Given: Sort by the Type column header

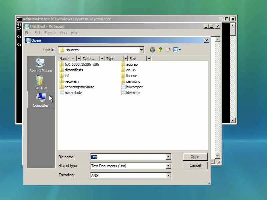Looking at the screenshot, I should tap(114, 59).
